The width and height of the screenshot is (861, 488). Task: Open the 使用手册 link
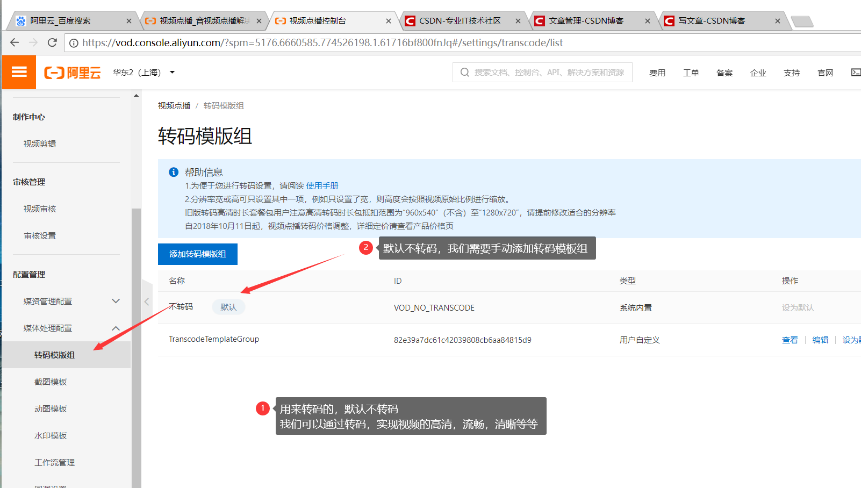(x=323, y=185)
